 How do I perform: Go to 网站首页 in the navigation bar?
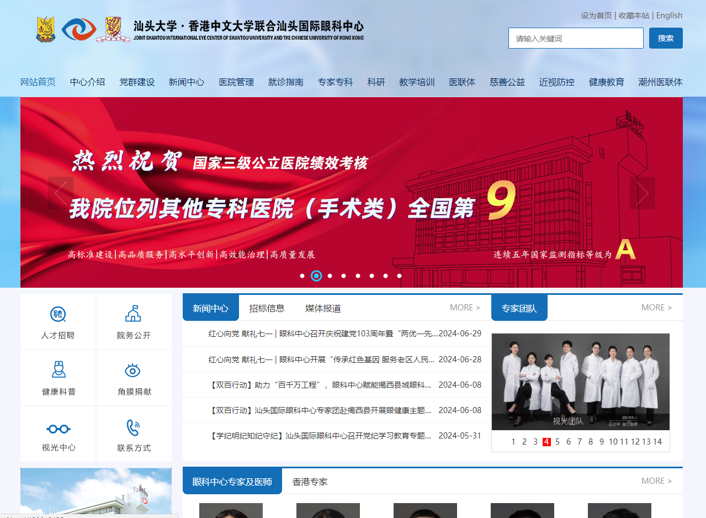pos(38,82)
